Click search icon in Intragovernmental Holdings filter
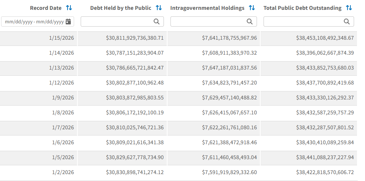Screen dimensions: 365x181 250,21
